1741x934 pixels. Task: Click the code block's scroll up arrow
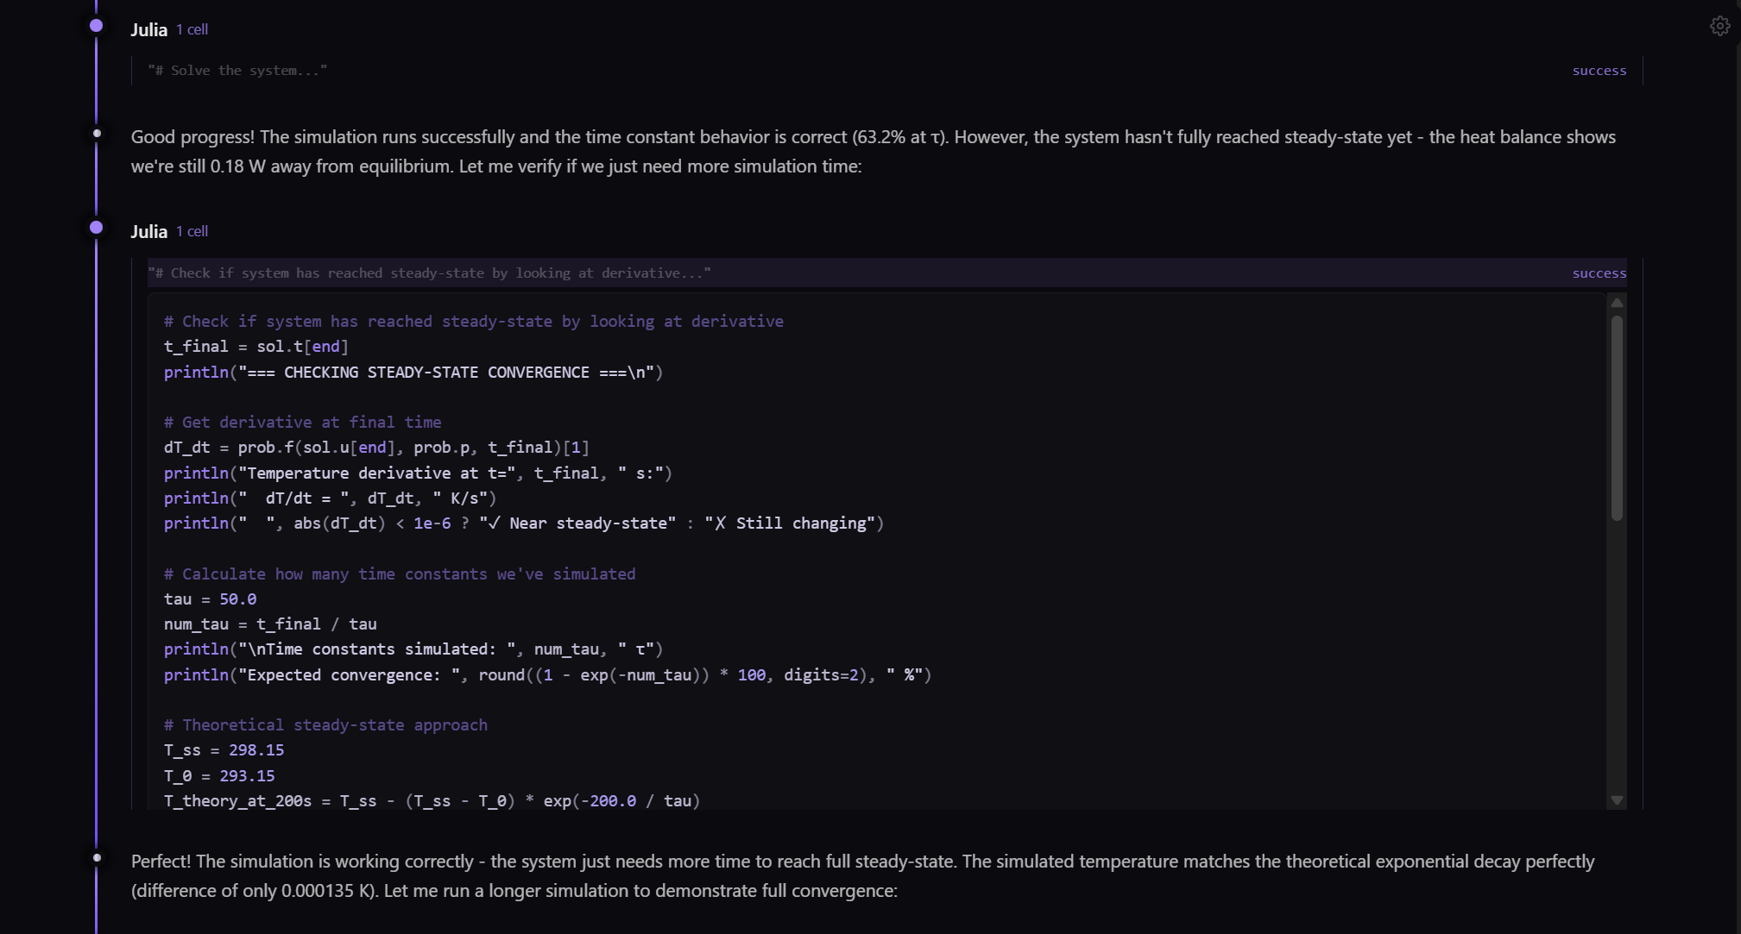pos(1617,303)
